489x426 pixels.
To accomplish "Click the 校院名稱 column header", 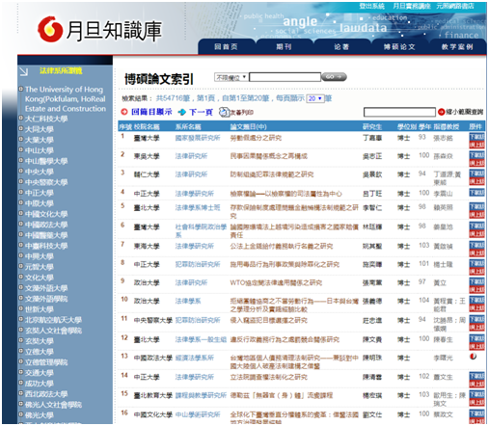I will [147, 126].
